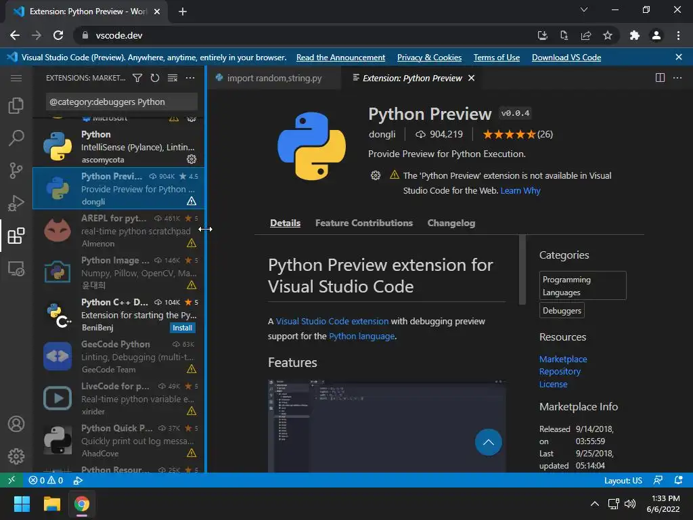Open the Source Control view
Viewport: 693px width, 520px height.
[16, 170]
